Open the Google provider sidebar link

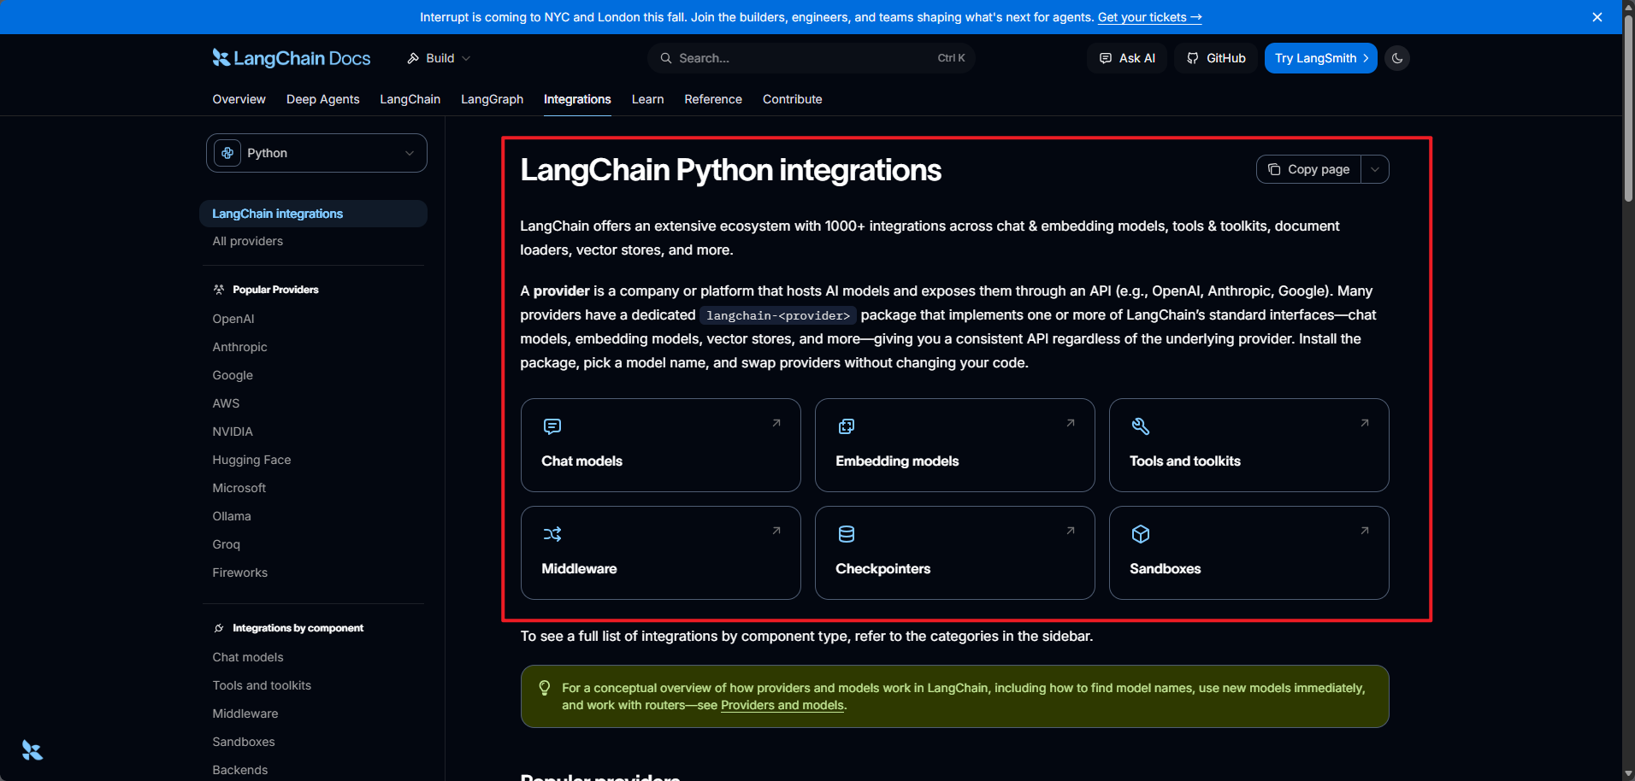[233, 375]
